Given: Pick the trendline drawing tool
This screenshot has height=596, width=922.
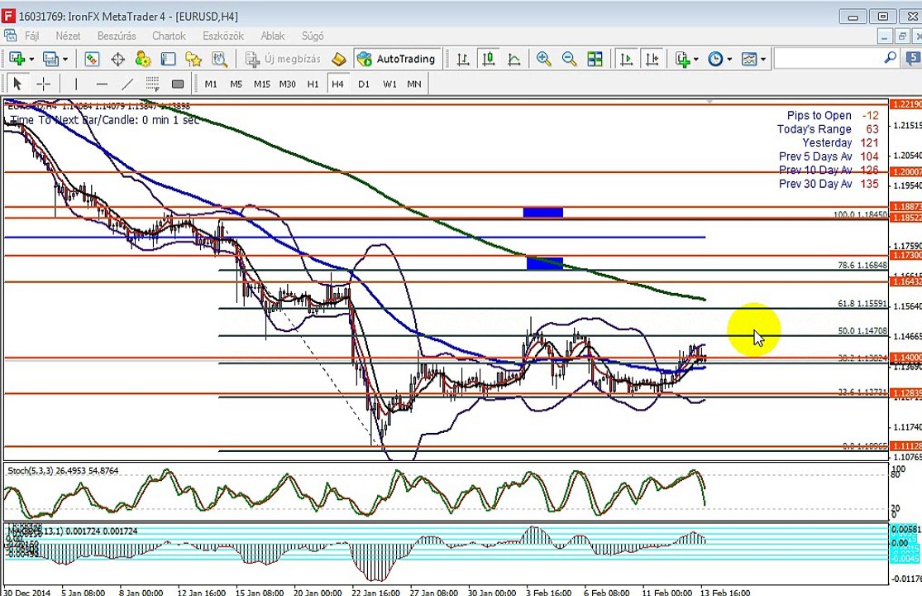Looking at the screenshot, I should pos(127,84).
